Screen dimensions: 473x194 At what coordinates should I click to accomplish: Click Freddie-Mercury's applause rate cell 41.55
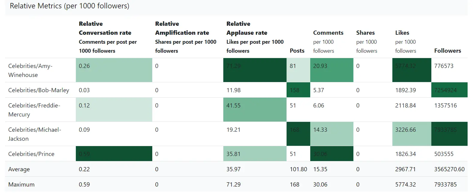coord(254,110)
